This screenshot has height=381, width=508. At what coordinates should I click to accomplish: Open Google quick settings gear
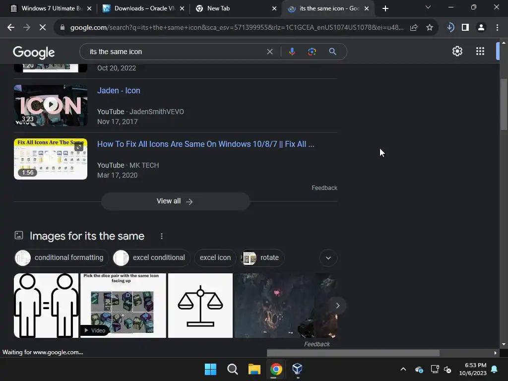click(457, 51)
